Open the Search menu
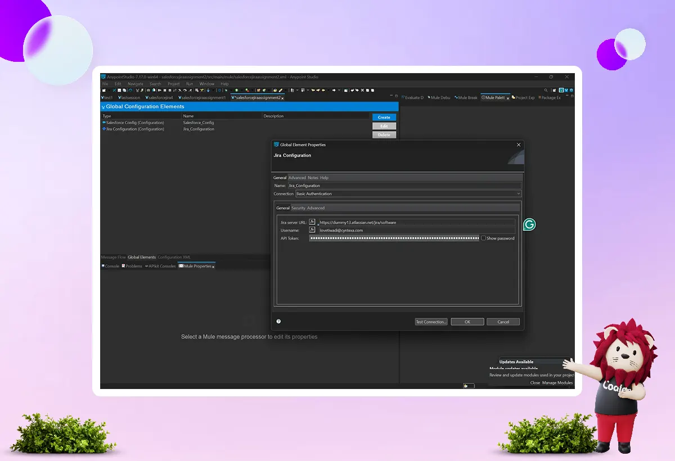 155,84
